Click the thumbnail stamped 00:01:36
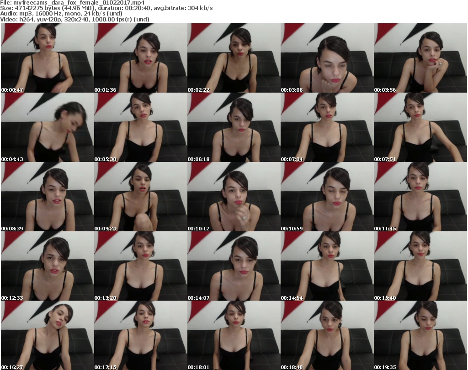The width and height of the screenshot is (468, 370). pos(141,58)
